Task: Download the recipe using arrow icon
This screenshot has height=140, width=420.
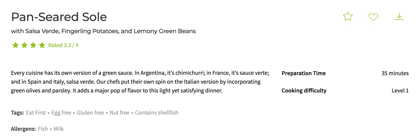Action: [x=399, y=16]
